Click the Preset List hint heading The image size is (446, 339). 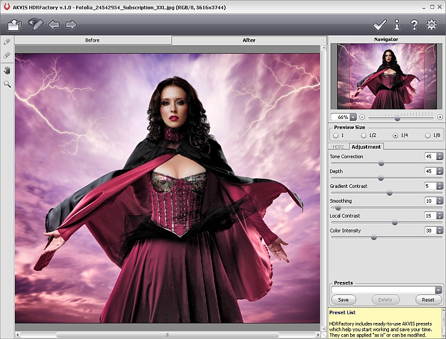click(x=343, y=312)
